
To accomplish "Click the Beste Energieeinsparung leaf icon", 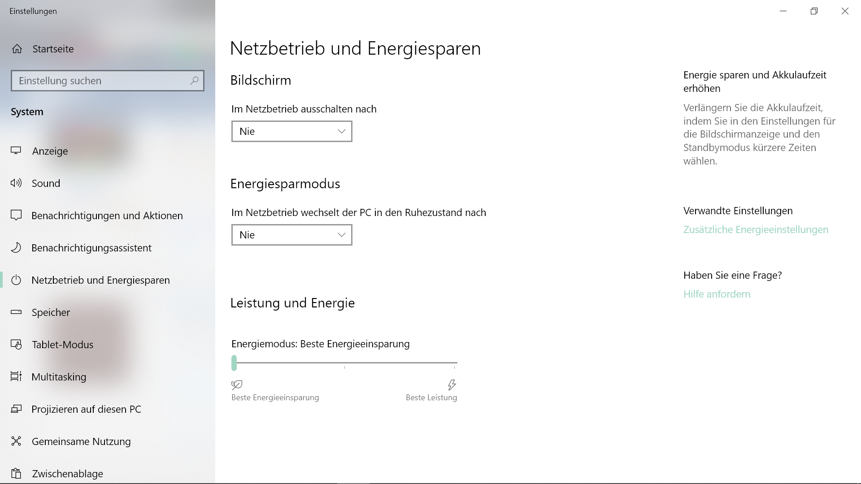I will coord(237,385).
